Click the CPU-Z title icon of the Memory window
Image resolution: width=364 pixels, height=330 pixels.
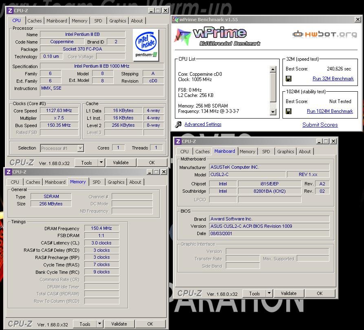[9, 172]
